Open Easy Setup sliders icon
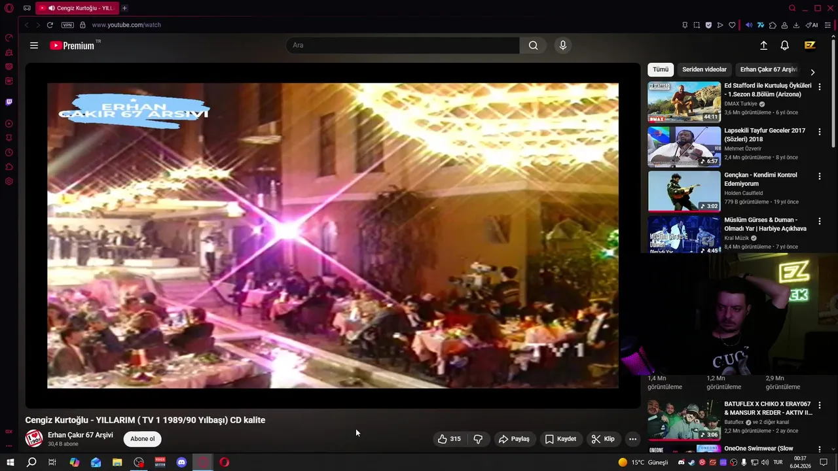 [828, 25]
